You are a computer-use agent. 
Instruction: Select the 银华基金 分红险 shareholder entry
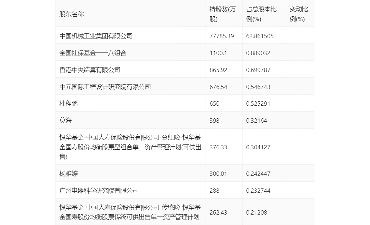pyautogui.click(x=130, y=147)
